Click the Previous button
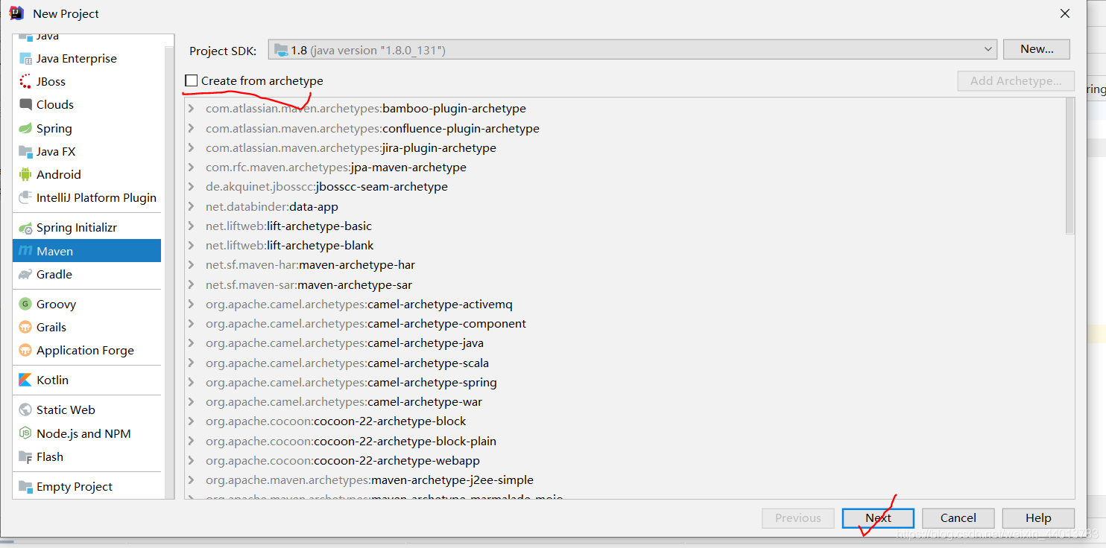This screenshot has height=548, width=1106. tap(798, 518)
